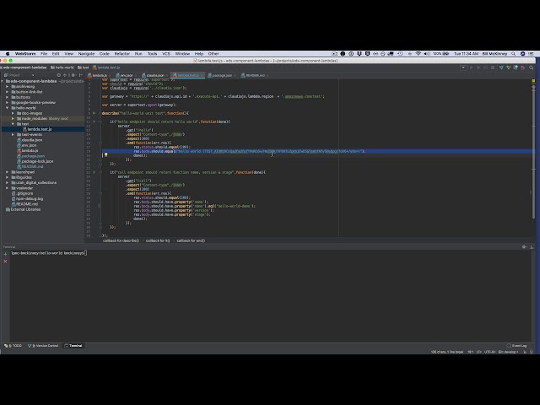Screen dimensions: 540x405
Task: Open Search Everywhere magnifier in toolbar
Action: (x=532, y=67)
